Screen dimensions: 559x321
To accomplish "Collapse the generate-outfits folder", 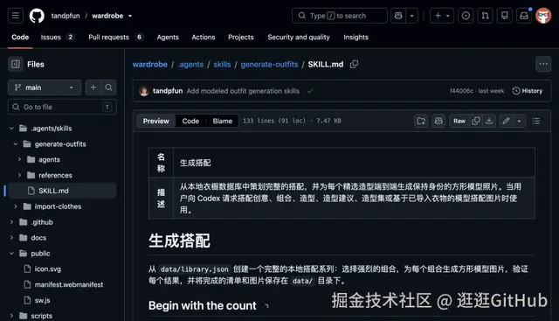I will pyautogui.click(x=16, y=144).
